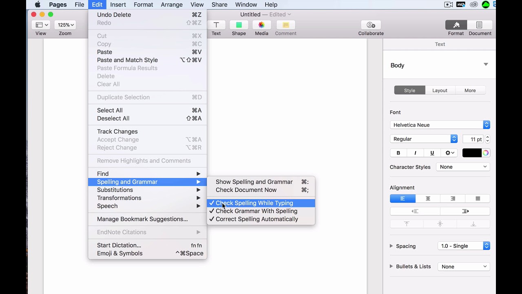Open the Bullets & Lists None dropdown
The height and width of the screenshot is (294, 522).
click(463, 267)
